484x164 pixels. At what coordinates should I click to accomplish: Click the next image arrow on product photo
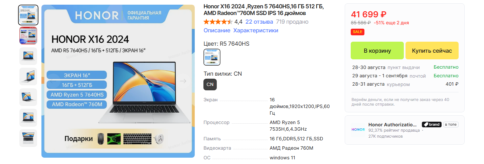pos(183,81)
